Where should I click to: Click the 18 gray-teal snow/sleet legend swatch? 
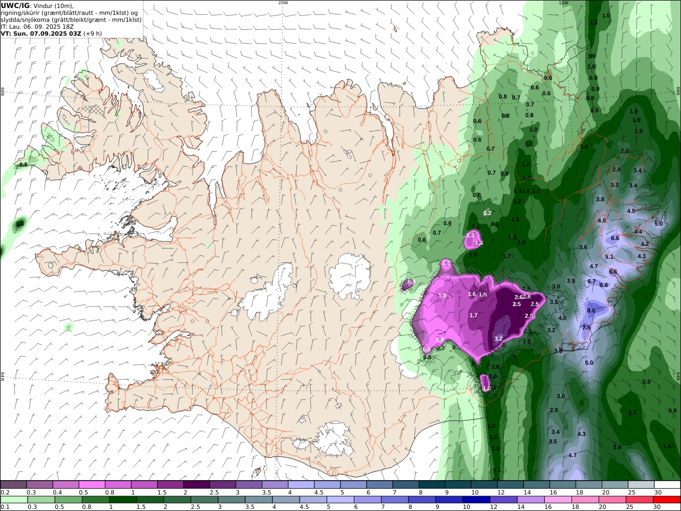click(x=589, y=485)
